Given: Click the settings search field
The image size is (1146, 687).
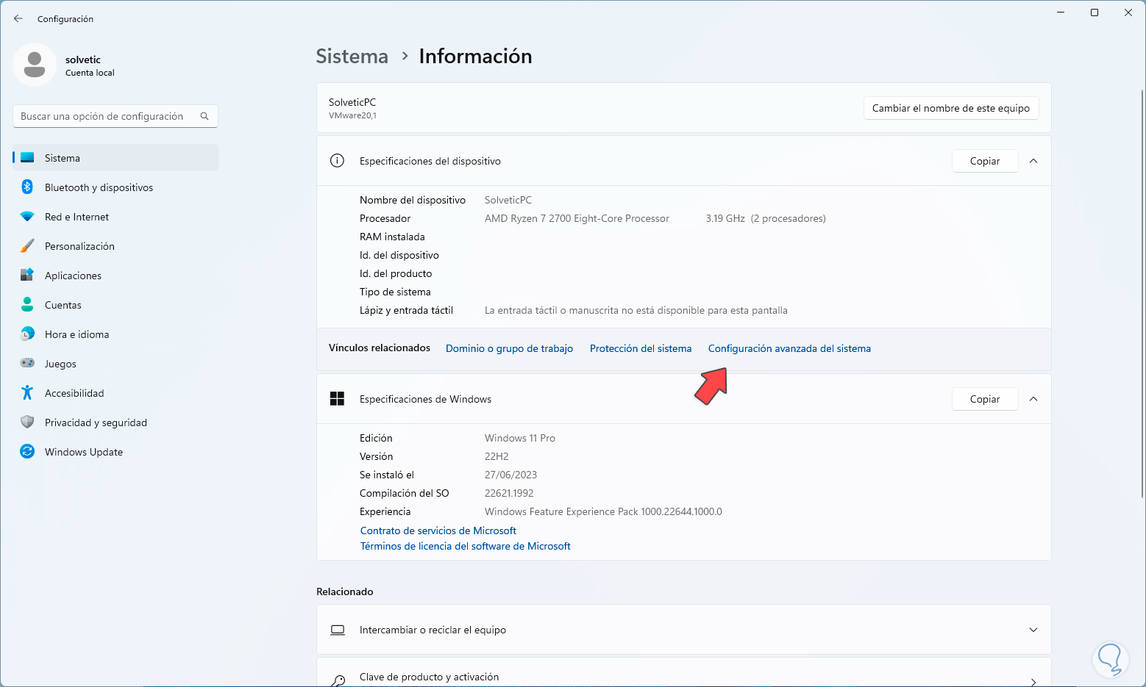Looking at the screenshot, I should (x=107, y=116).
